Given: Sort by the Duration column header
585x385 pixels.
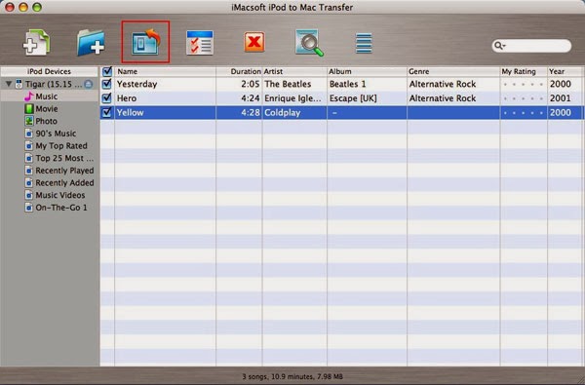Looking at the screenshot, I should 239,71.
